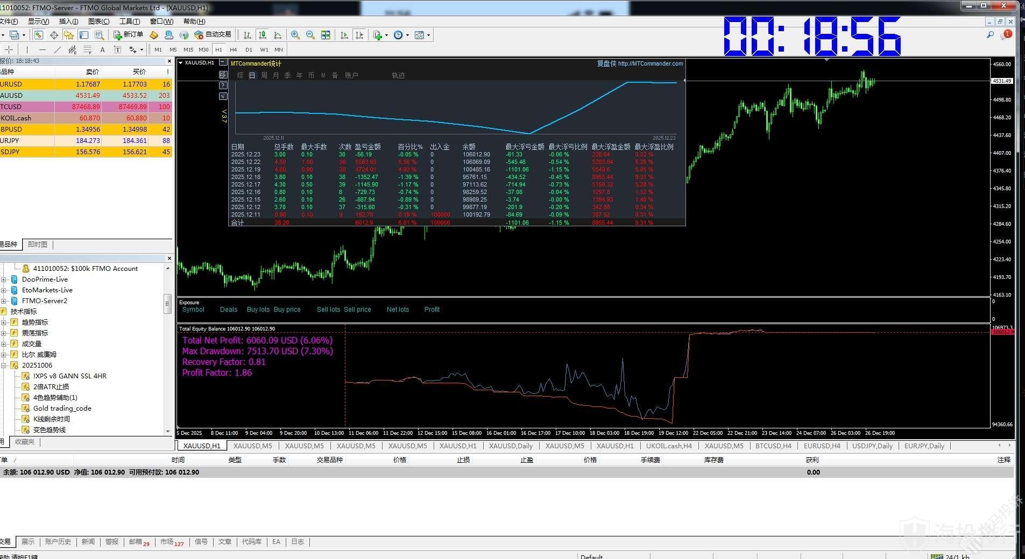
Task: Collapse the 20251006 indicator folder
Action: 4,365
